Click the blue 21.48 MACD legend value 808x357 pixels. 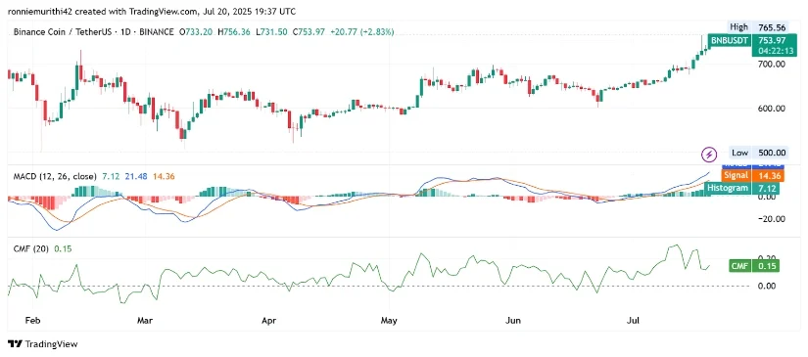(x=137, y=176)
